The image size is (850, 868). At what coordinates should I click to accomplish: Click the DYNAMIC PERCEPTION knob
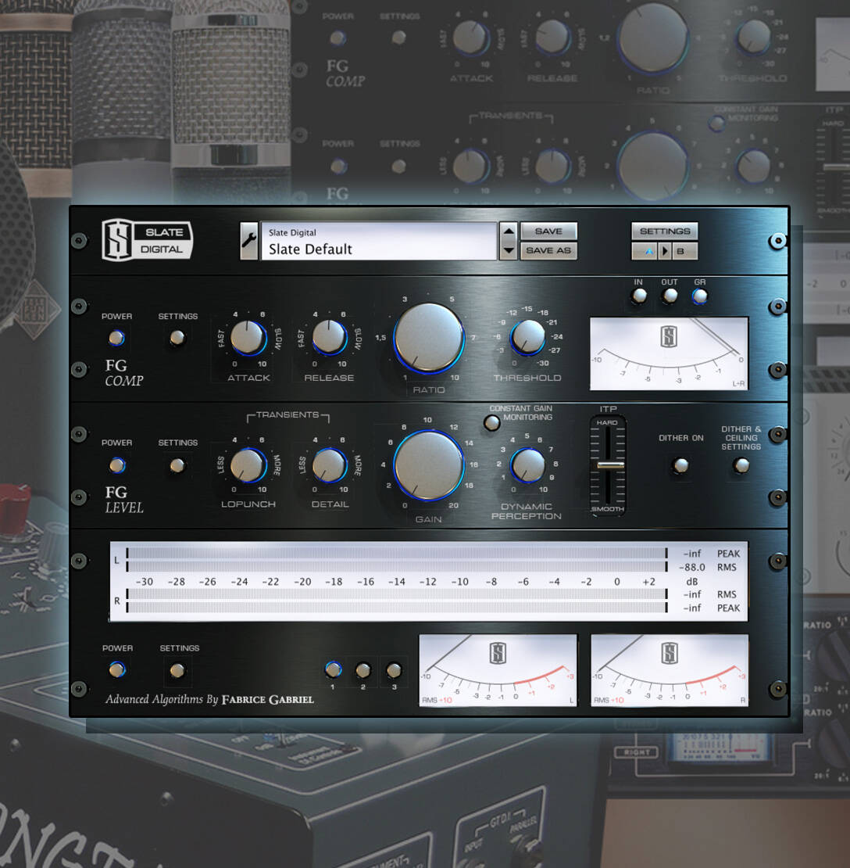528,465
